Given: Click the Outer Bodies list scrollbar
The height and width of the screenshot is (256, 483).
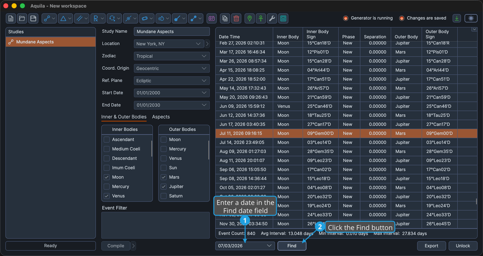Looking at the screenshot, I should point(209,150).
